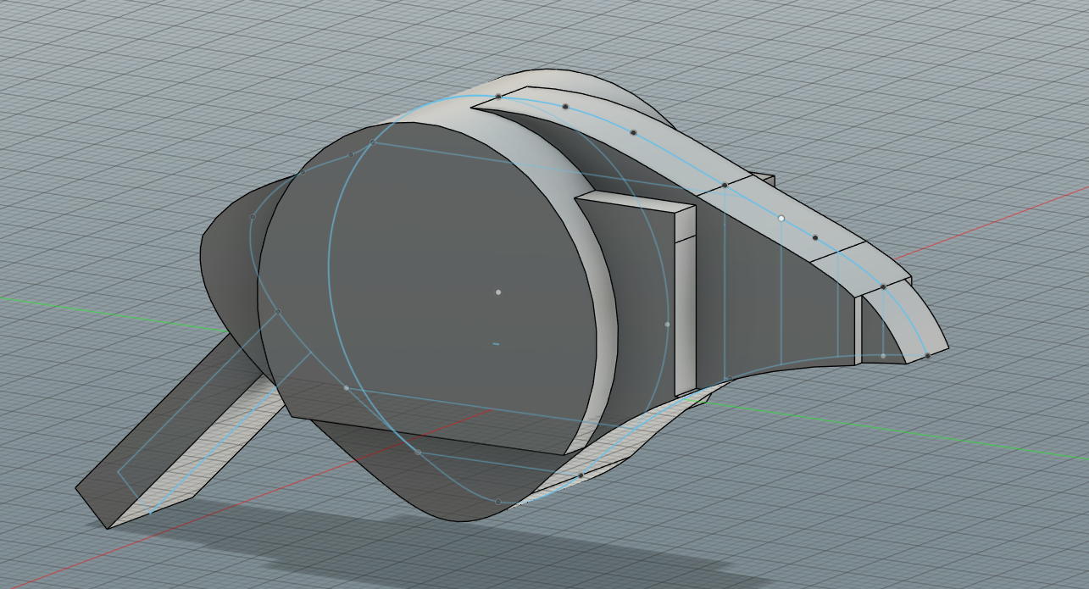Select the rectangular block's top face beside the disc
Viewport: 1089px width, 589px height.
[x=636, y=201]
